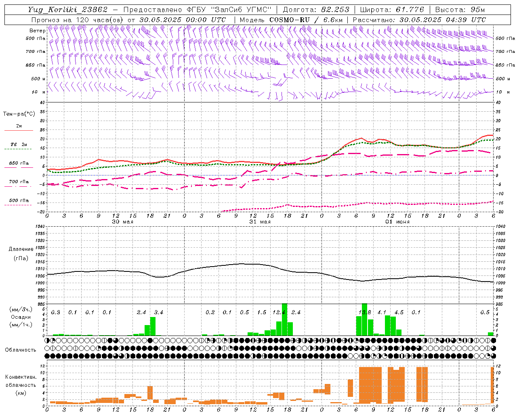Click green dashed Td 2м legend line
The width and height of the screenshot is (517, 413).
[x=19, y=149]
